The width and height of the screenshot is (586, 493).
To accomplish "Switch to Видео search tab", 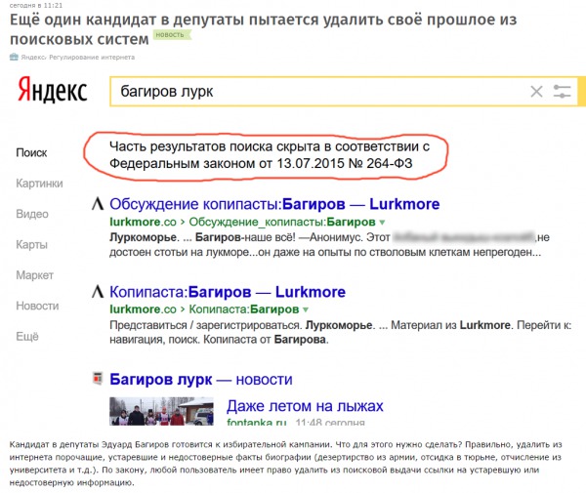I will tap(32, 214).
